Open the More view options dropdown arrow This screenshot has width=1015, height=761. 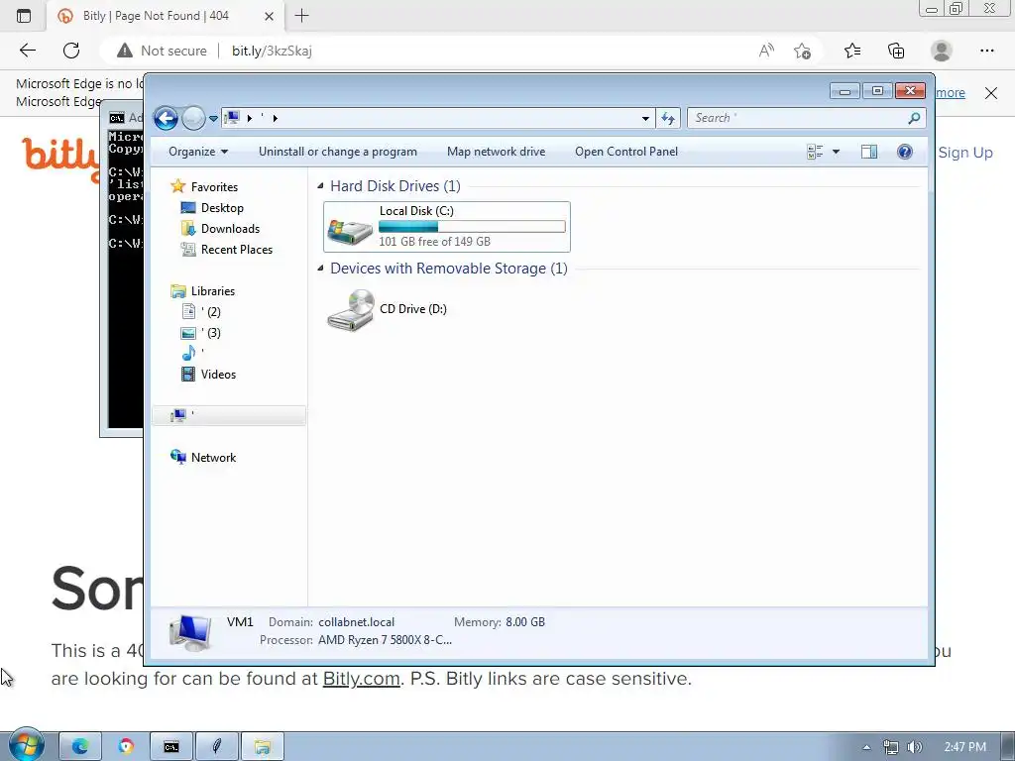pos(836,152)
